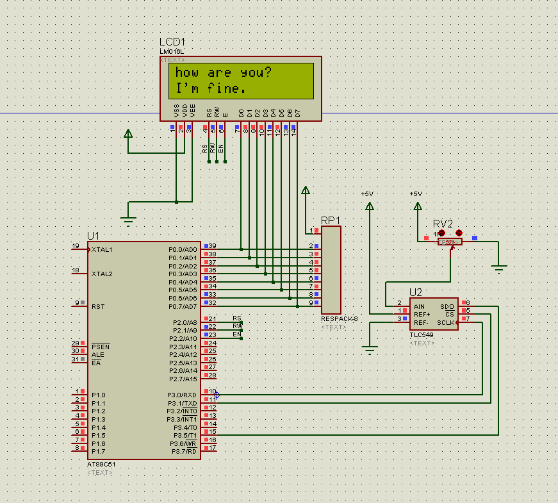Select the RP1 reference label
The height and width of the screenshot is (503, 558).
[x=330, y=220]
